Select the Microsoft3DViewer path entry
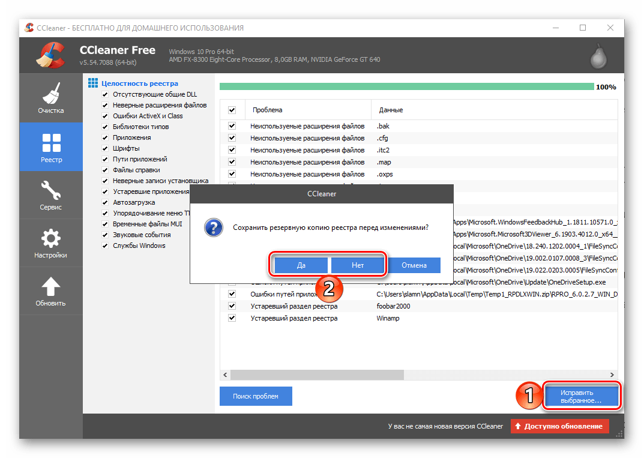The width and height of the screenshot is (644, 458). pos(535,234)
